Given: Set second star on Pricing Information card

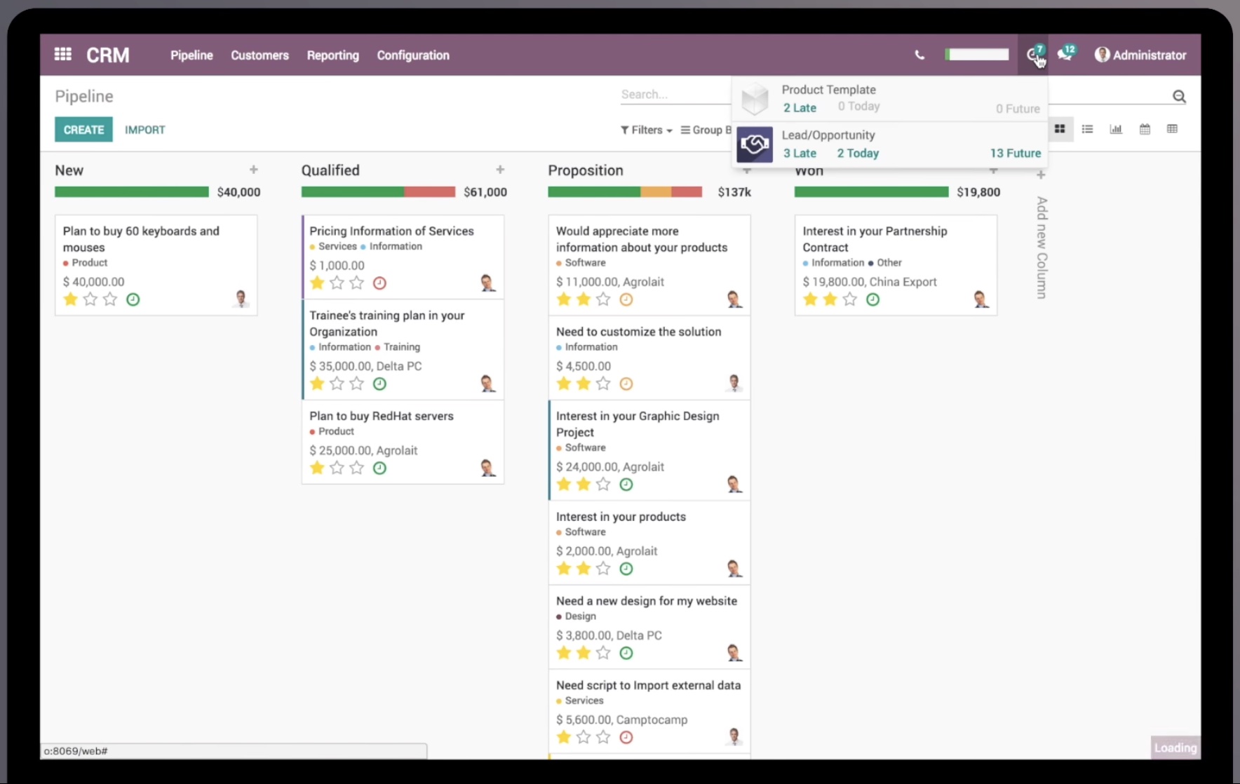Looking at the screenshot, I should pos(337,283).
